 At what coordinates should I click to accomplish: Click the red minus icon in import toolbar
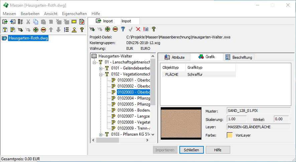[x=115, y=29]
